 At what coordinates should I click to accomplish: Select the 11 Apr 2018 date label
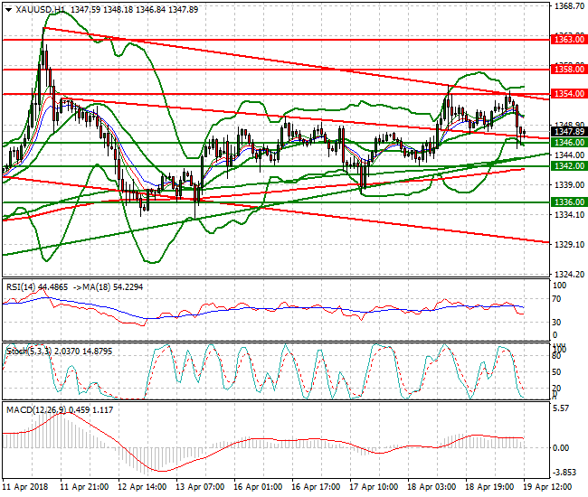pos(25,487)
